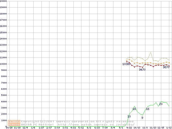Viewport: 172px width, 129px height.
Task: Select the 20 label on green line
Action: pos(161,104)
